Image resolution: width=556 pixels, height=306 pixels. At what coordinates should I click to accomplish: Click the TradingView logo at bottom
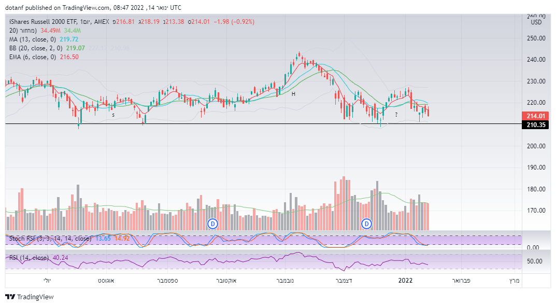coord(30,297)
